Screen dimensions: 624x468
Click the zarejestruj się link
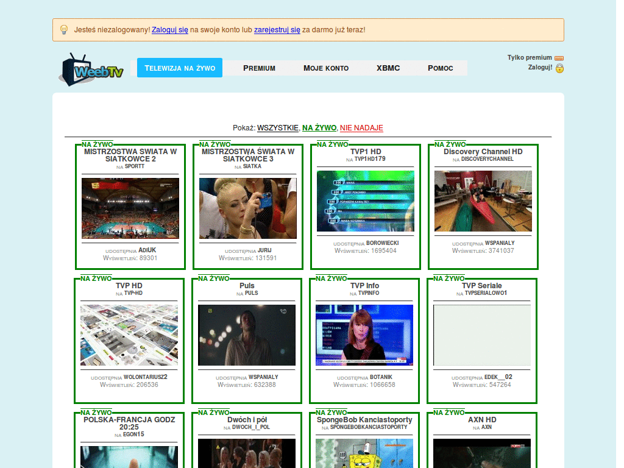click(x=277, y=30)
